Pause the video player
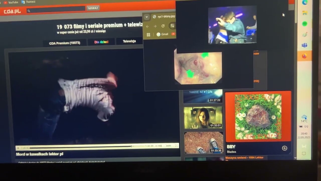The height and width of the screenshot is (181, 321). tap(18, 148)
